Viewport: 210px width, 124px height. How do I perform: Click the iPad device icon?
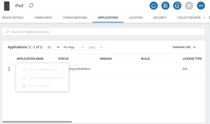click(7, 6)
